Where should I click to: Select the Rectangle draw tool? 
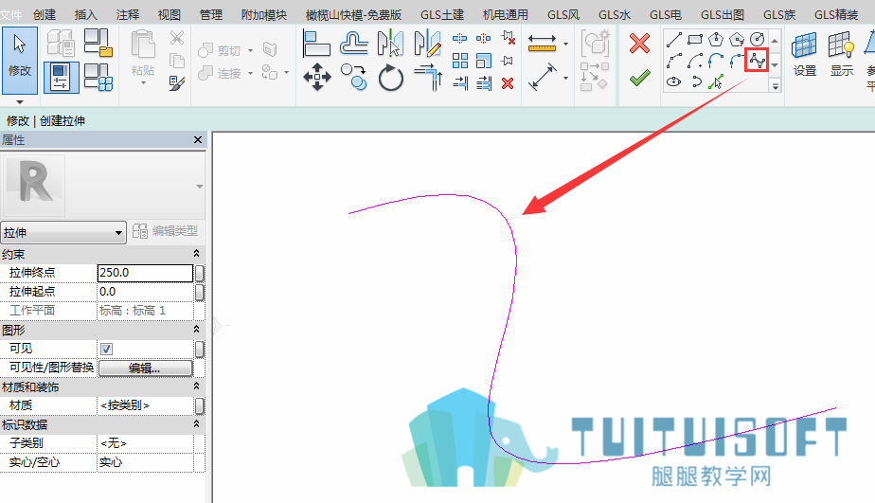[695, 40]
